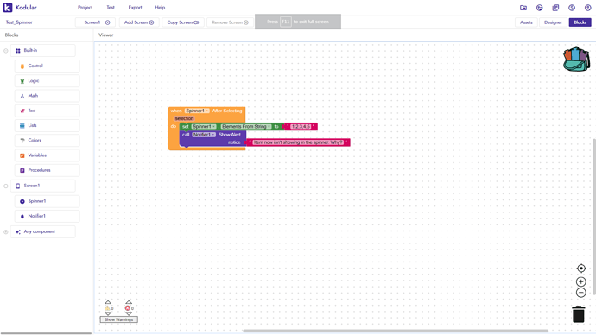Select the Control blocks category

[48, 66]
